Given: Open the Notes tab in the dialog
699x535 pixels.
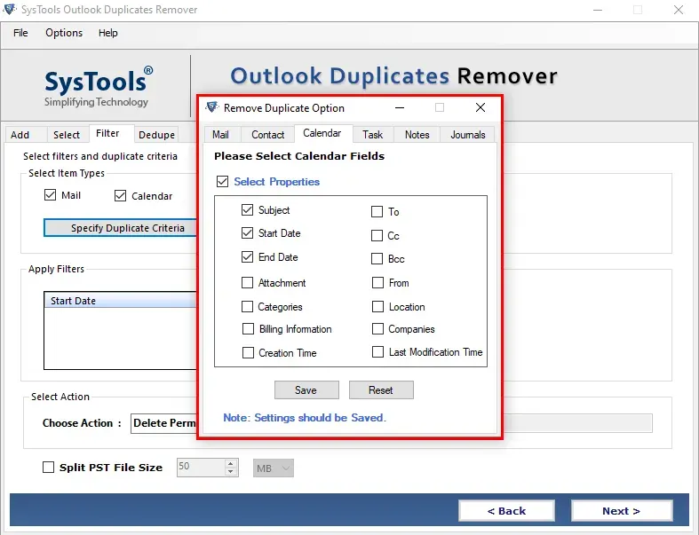Looking at the screenshot, I should (x=417, y=135).
